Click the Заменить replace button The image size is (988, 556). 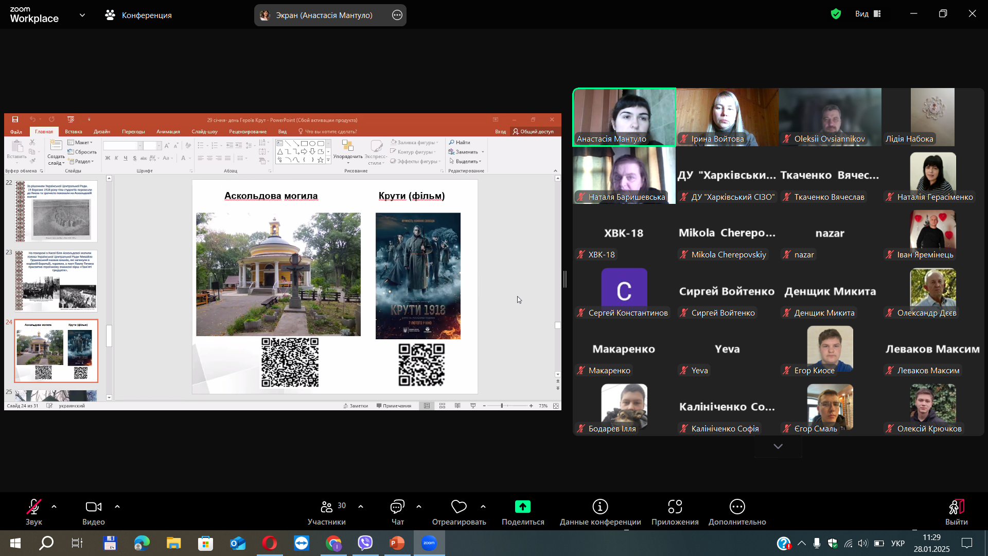[466, 152]
